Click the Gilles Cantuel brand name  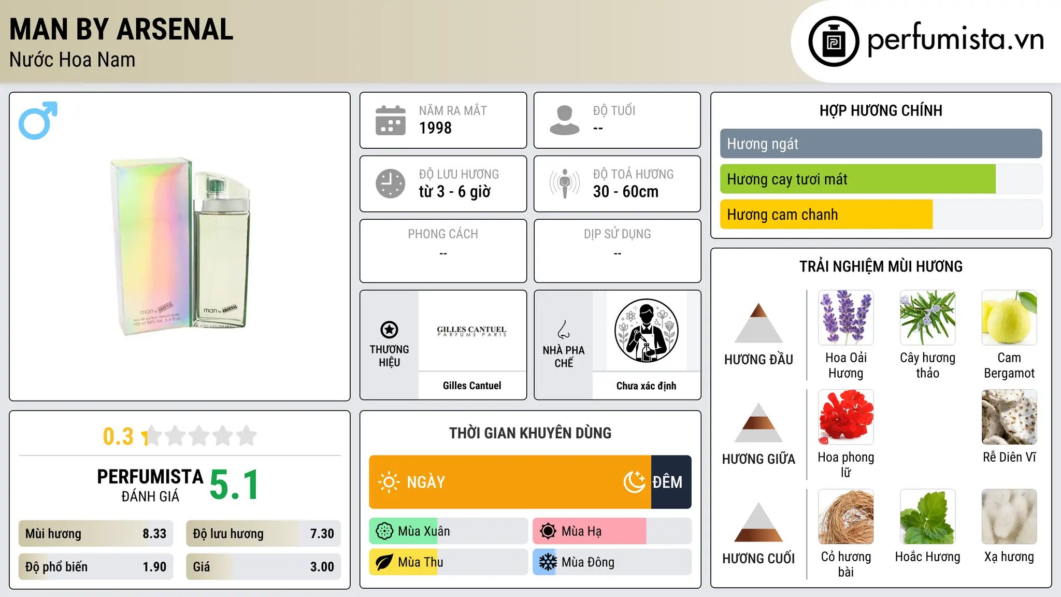coord(472,386)
